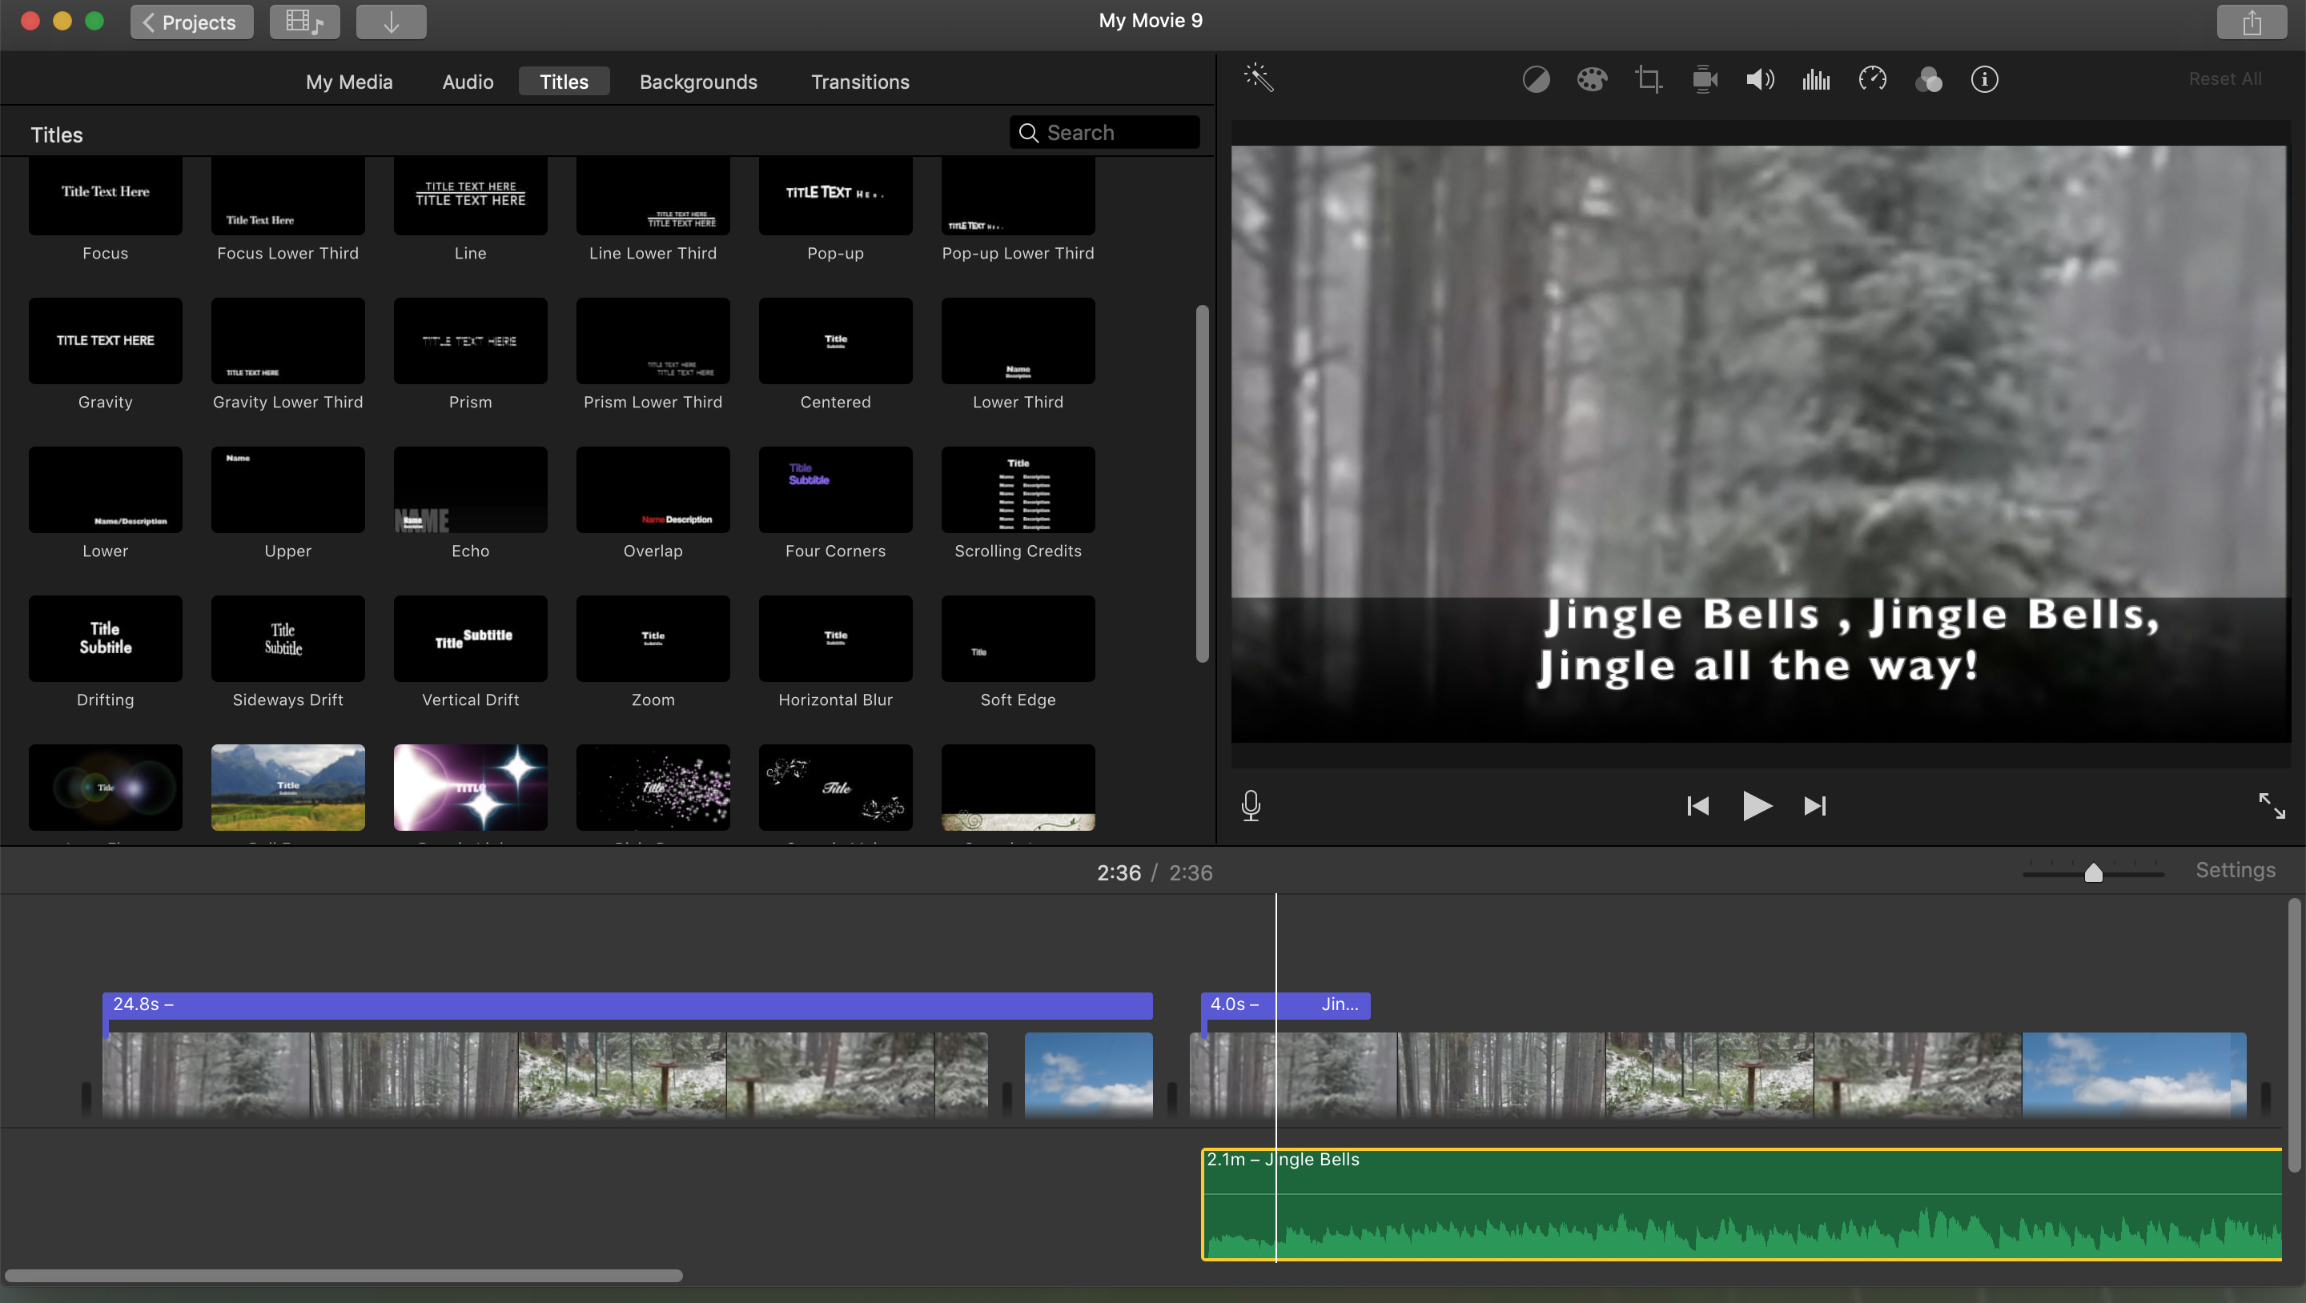
Task: Select the cropping tool icon
Action: [x=1648, y=80]
